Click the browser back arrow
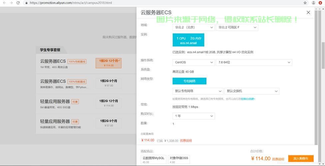 pos(4,3)
